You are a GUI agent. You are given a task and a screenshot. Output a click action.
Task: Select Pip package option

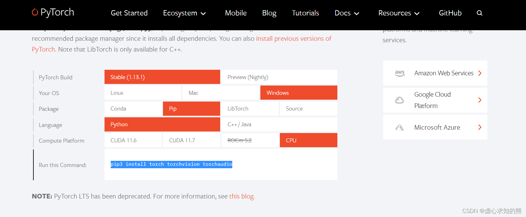(191, 109)
